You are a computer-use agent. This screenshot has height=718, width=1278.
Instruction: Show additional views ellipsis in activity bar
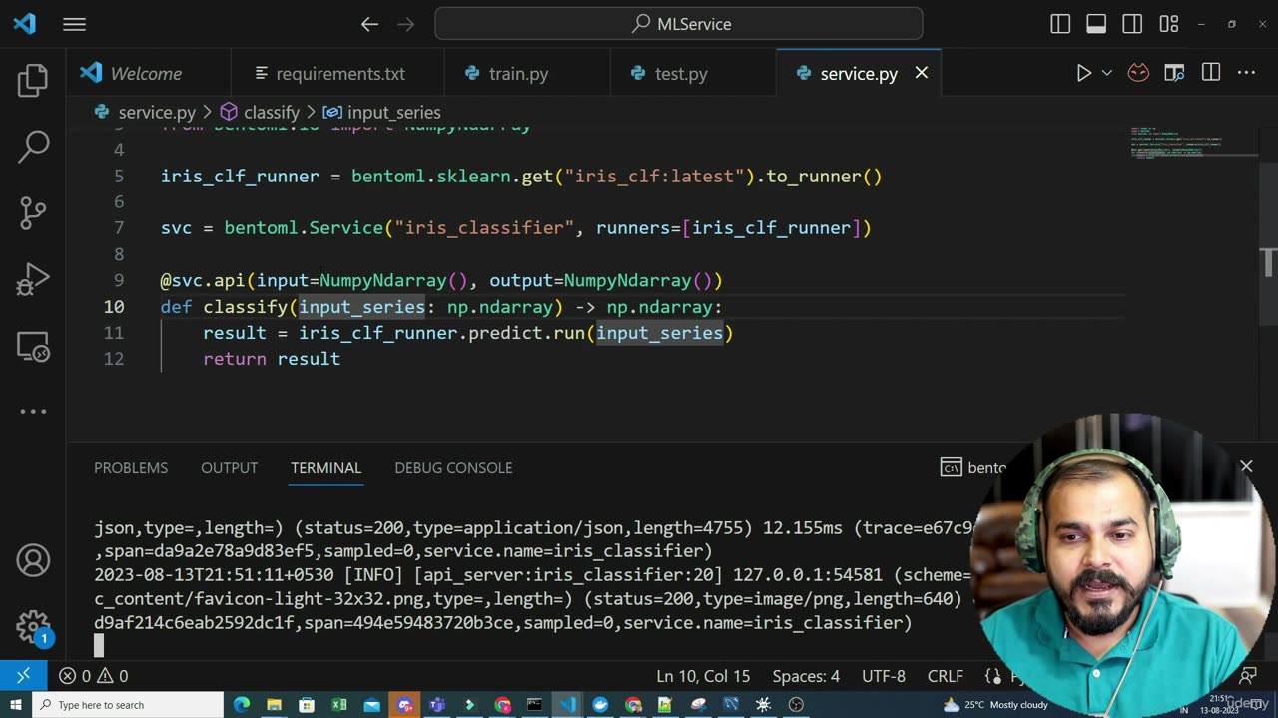33,411
